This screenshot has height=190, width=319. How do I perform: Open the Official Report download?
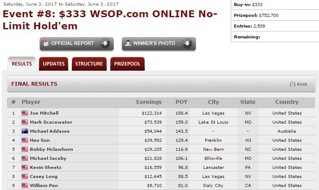[77, 44]
